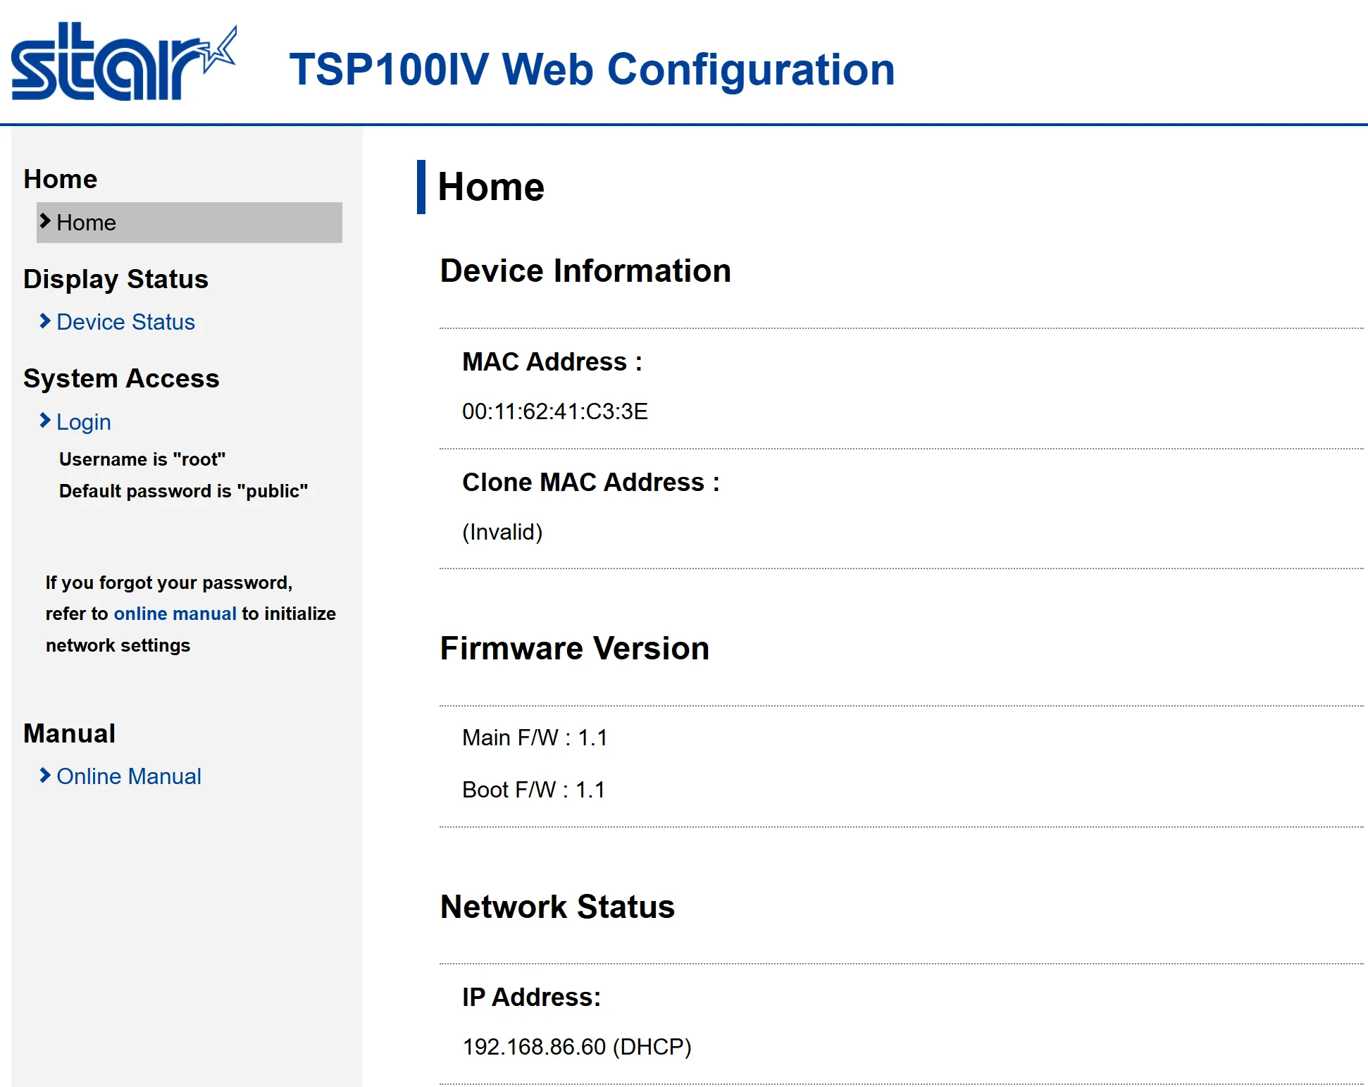This screenshot has height=1087, width=1368.
Task: Click the 'Main F/W : 1.1' line
Action: (535, 738)
